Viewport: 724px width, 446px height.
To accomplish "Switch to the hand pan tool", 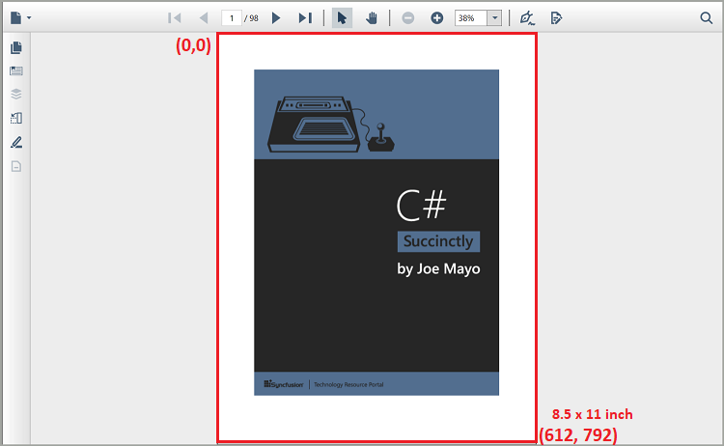I will 372,17.
